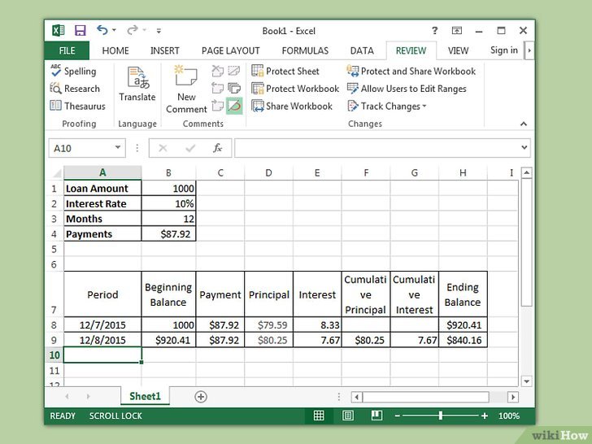Image resolution: width=592 pixels, height=444 pixels.
Task: Click the Sign in link
Action: pyautogui.click(x=504, y=50)
